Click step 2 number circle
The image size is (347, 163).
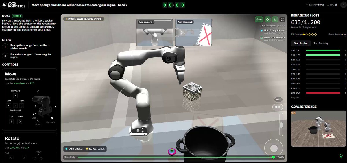click(x=5, y=56)
